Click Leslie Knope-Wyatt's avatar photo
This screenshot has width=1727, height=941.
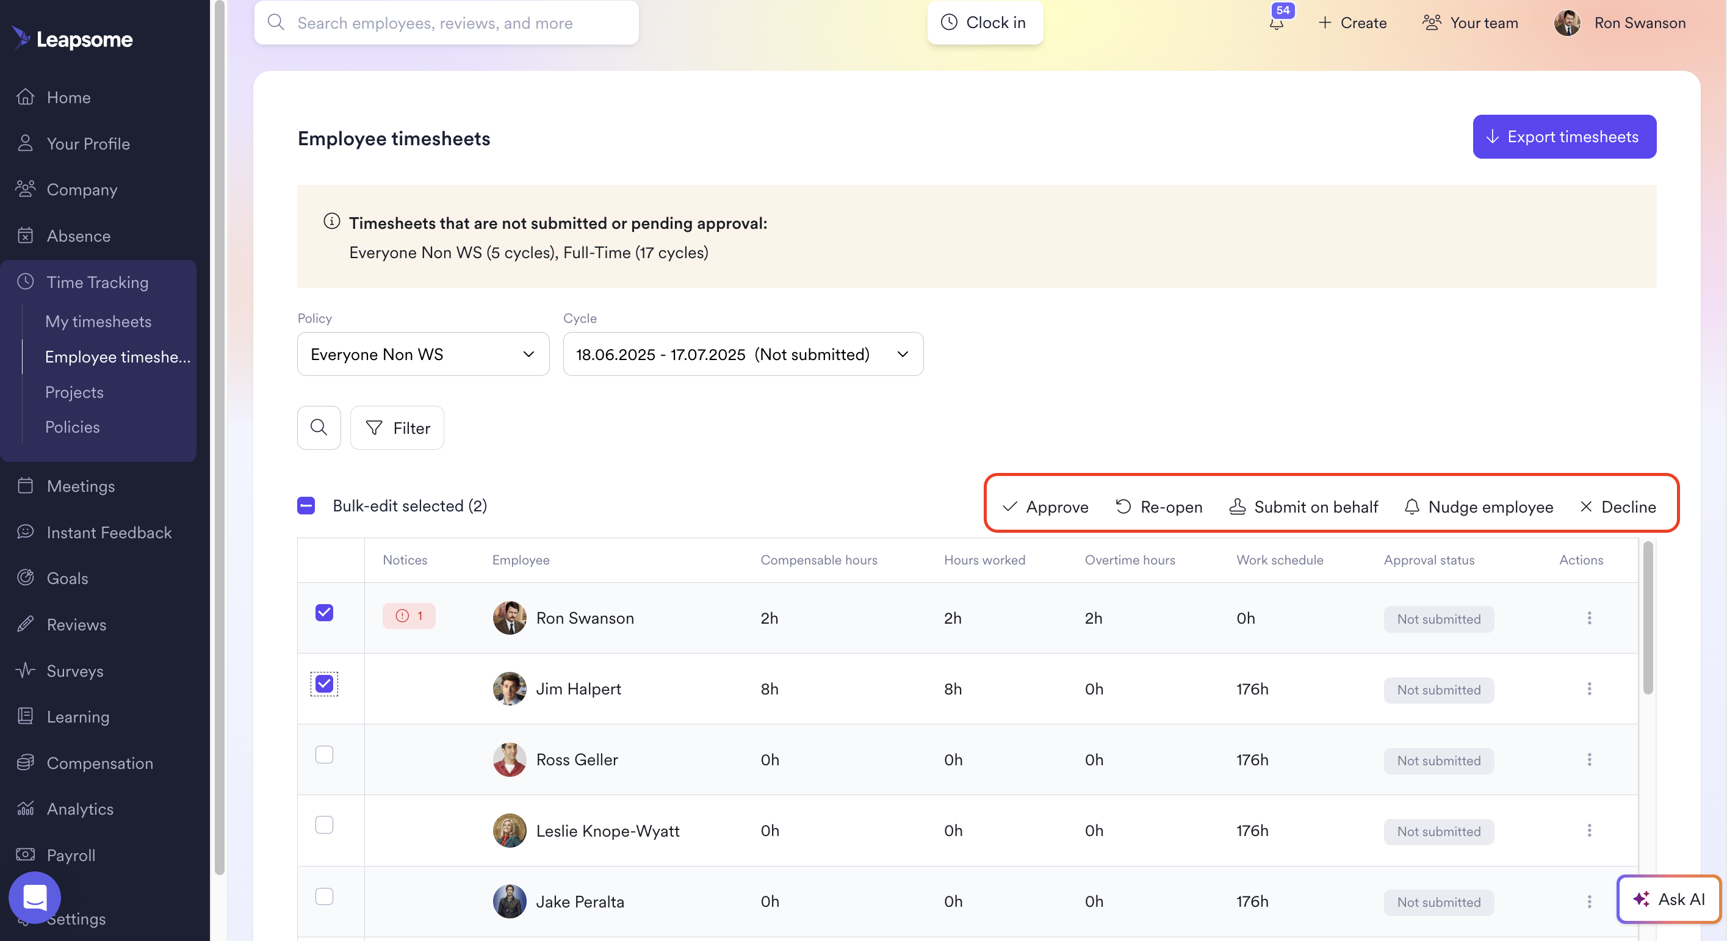click(510, 831)
